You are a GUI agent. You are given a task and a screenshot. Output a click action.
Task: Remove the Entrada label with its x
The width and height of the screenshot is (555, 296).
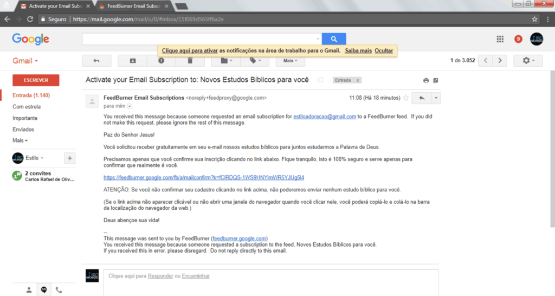coord(358,80)
